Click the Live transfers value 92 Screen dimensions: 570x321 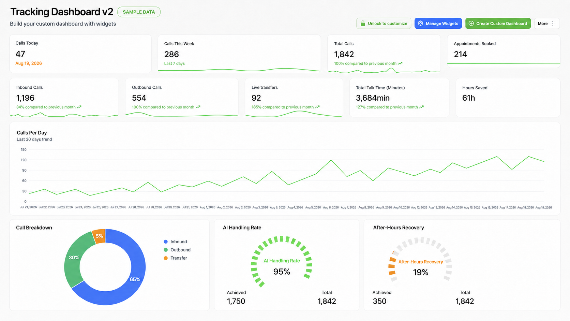tap(256, 98)
